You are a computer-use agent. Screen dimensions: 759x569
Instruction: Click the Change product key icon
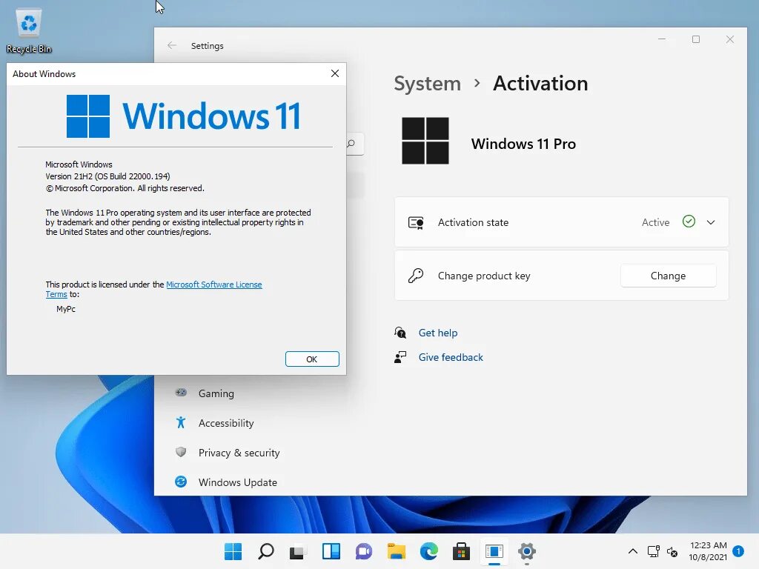click(x=416, y=275)
